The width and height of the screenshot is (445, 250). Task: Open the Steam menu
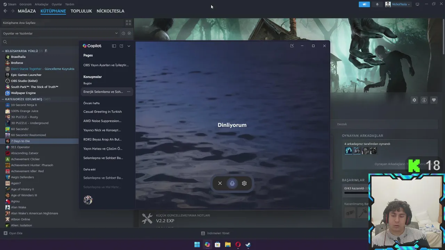pos(12,4)
